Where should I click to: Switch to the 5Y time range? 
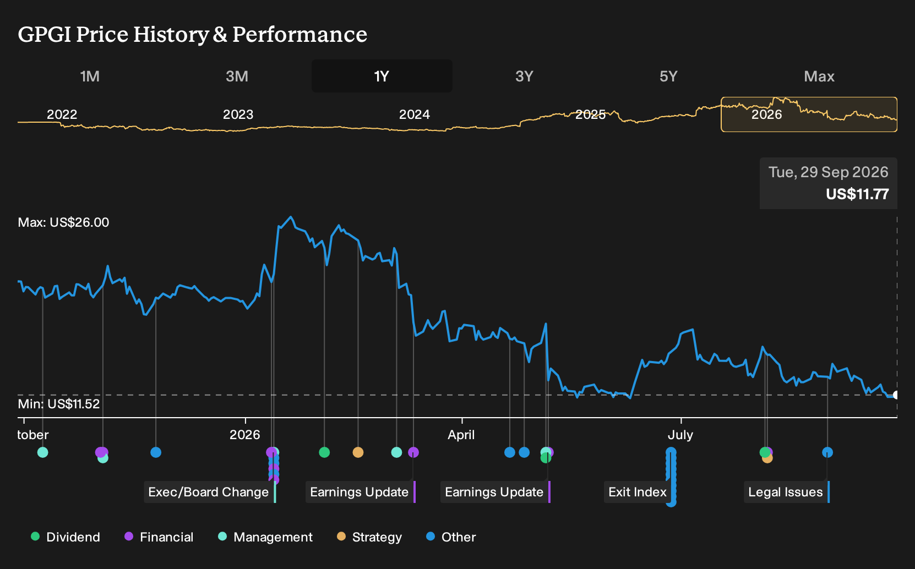668,76
